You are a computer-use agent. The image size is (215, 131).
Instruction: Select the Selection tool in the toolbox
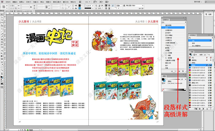point(2,15)
